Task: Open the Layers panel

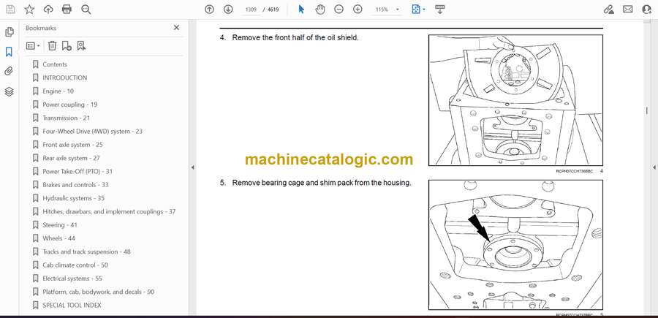Action: tap(9, 91)
